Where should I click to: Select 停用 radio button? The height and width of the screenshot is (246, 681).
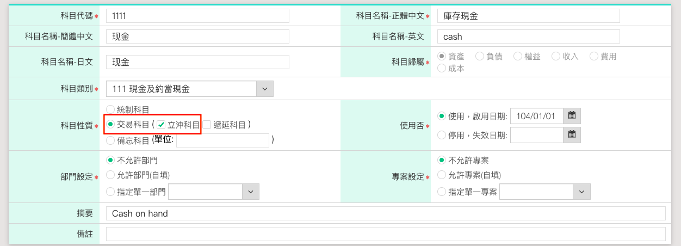click(442, 135)
